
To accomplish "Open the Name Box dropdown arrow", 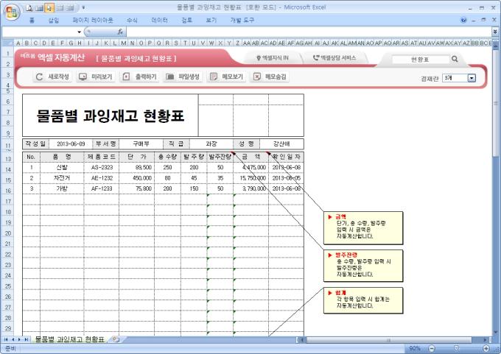I will point(79,32).
